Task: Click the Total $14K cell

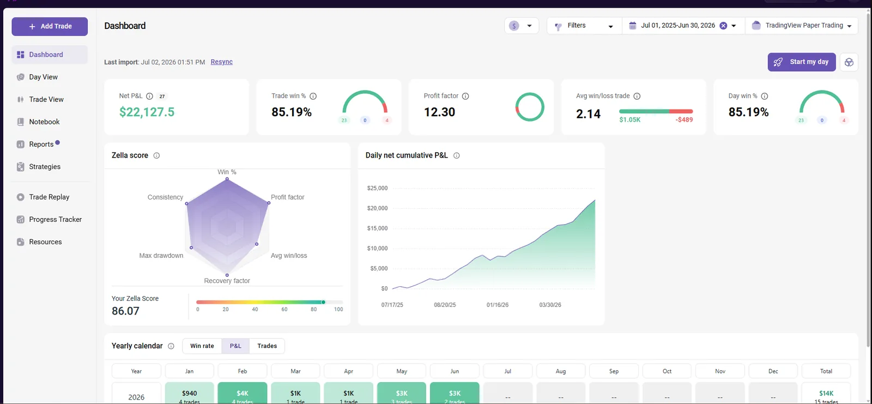Action: pyautogui.click(x=826, y=393)
